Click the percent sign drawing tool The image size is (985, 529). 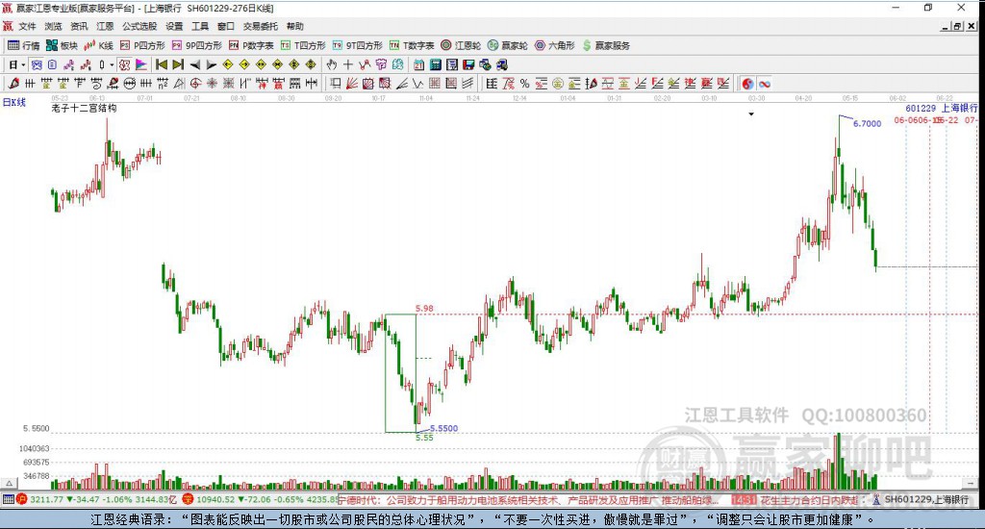524,83
